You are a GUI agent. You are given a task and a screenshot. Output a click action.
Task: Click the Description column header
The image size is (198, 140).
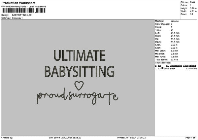coord(176,66)
